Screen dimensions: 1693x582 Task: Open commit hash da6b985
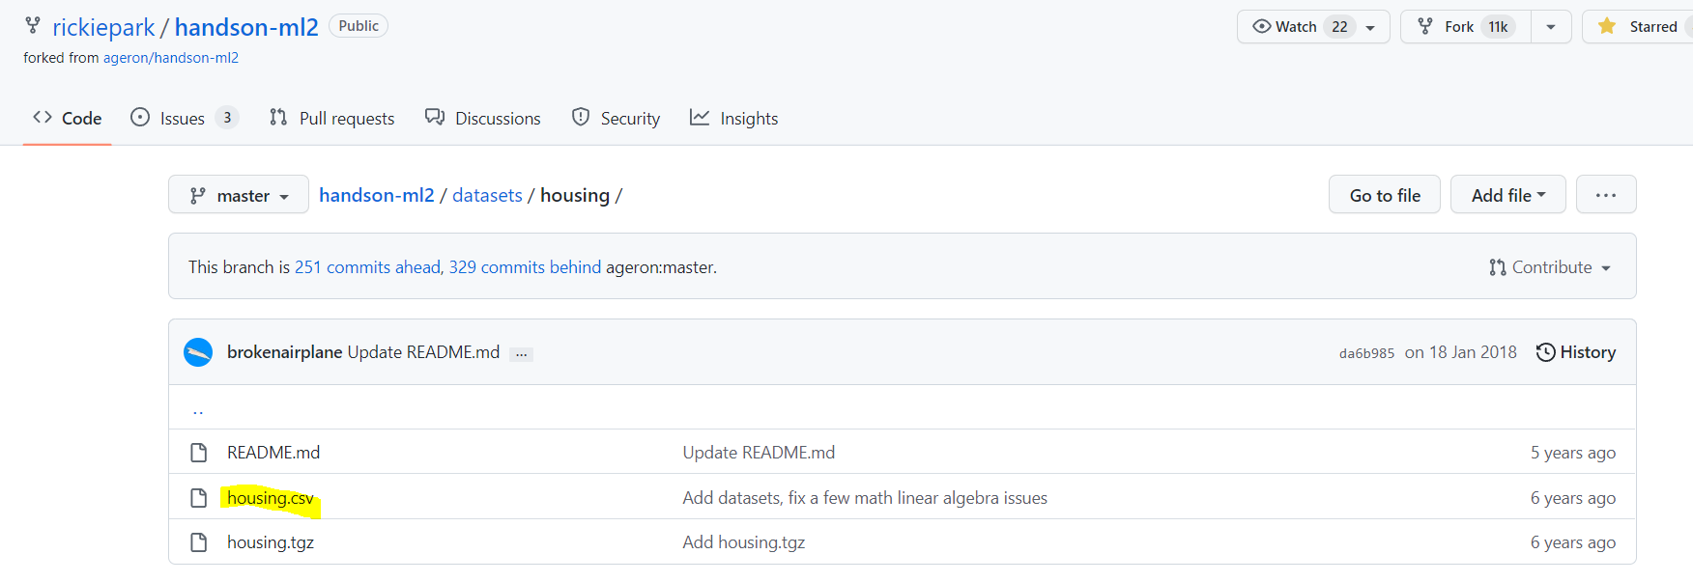tap(1366, 353)
